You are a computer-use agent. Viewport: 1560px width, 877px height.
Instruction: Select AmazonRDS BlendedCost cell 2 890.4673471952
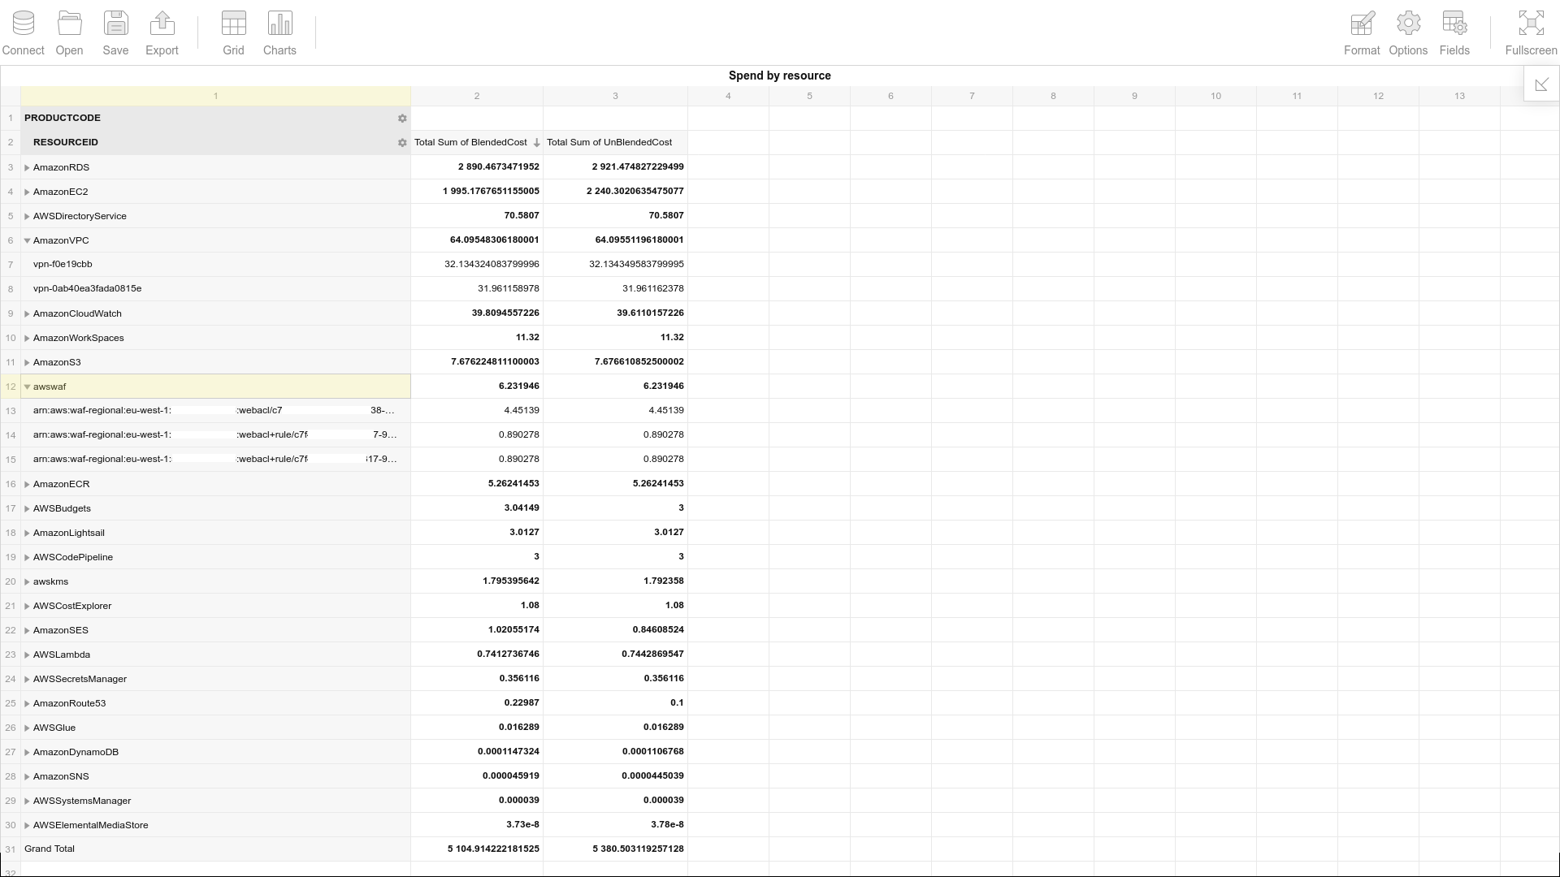477,166
